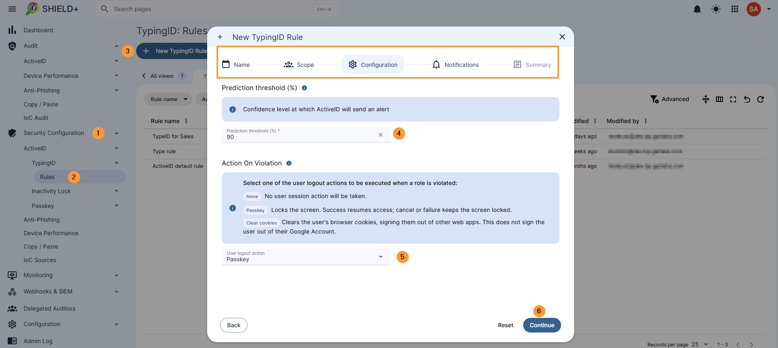This screenshot has height=348, width=778.
Task: Open Anti-Phishing under Security Configuration
Action: click(x=42, y=220)
